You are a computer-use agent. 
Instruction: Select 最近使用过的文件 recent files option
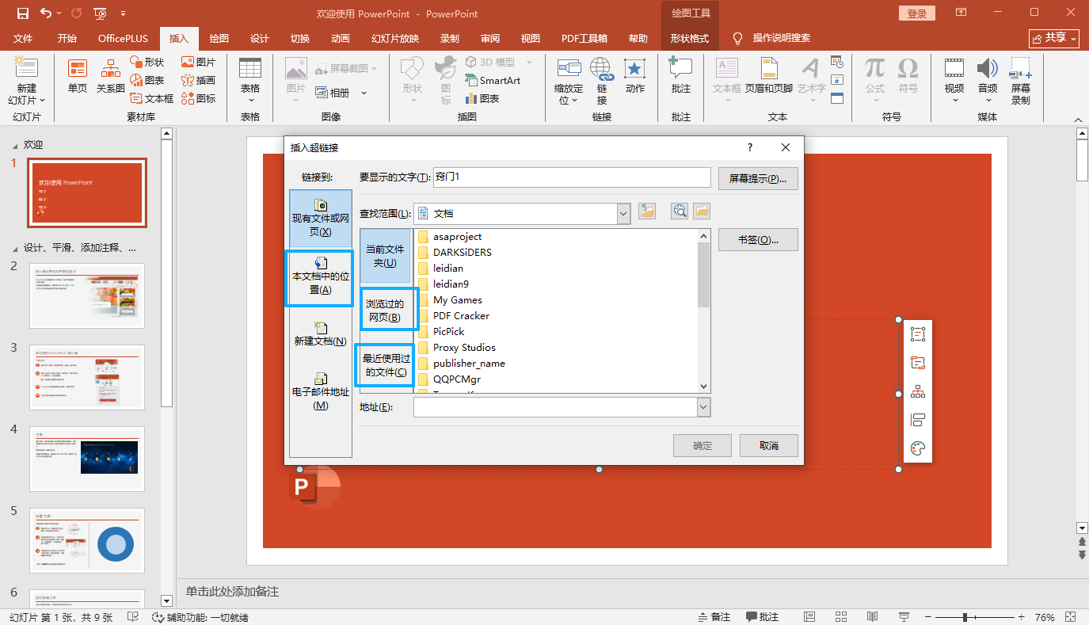(385, 365)
